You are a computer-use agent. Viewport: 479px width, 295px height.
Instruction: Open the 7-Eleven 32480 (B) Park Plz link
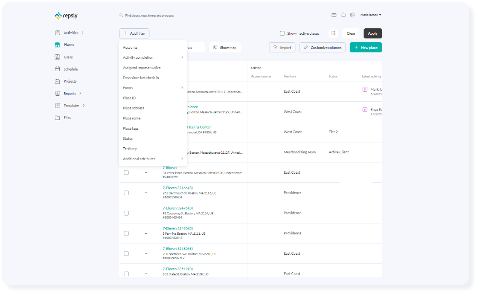177,228
